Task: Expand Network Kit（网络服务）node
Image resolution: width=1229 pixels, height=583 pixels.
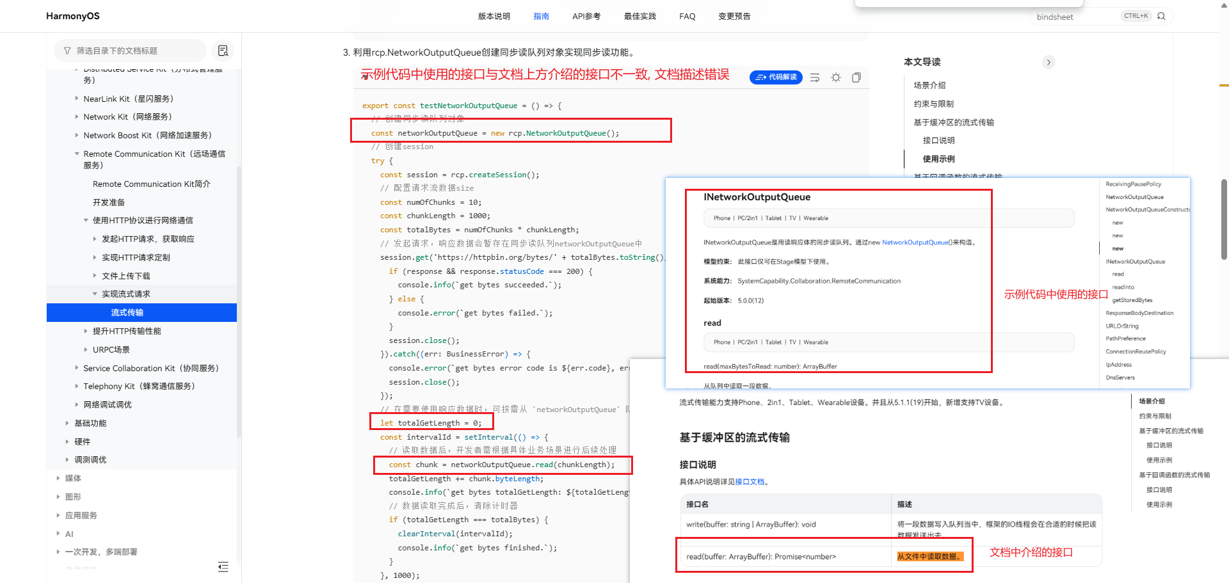Action: tap(77, 116)
